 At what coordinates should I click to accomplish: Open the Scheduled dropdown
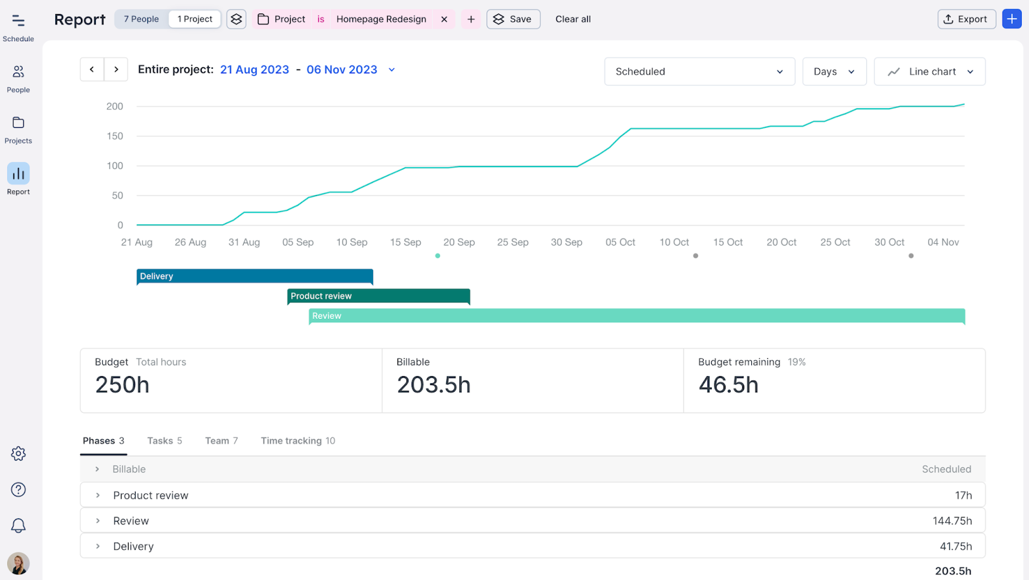pos(699,71)
